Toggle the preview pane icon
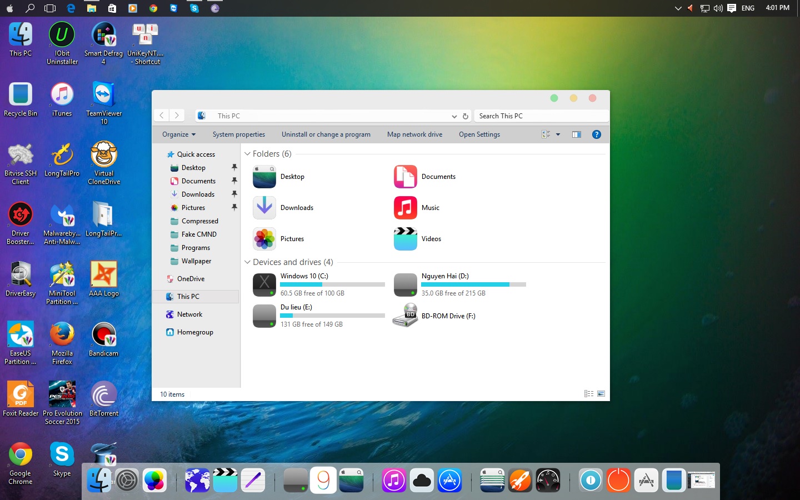This screenshot has height=500, width=800. point(577,134)
